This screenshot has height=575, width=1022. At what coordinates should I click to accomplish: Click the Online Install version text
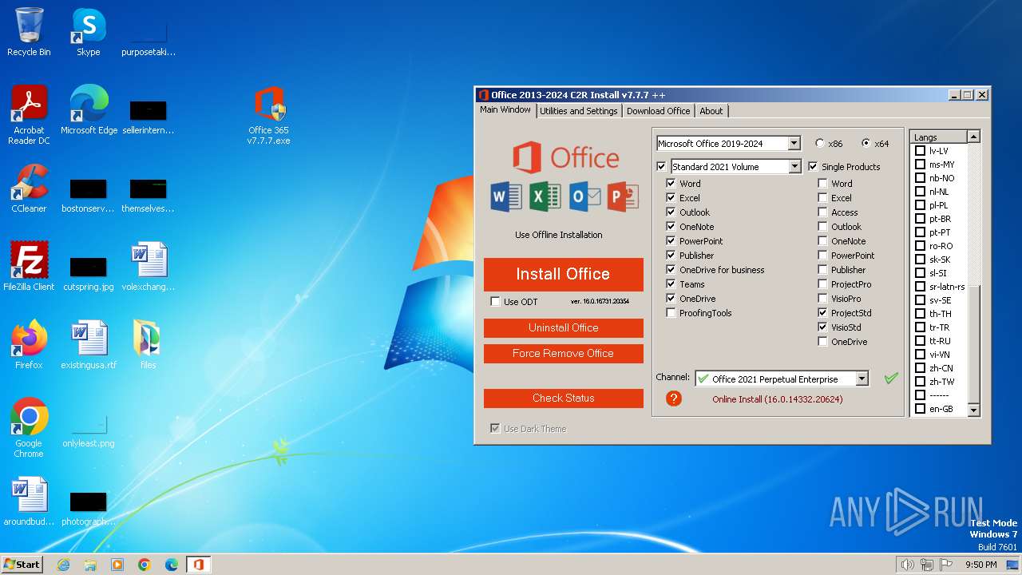coord(778,399)
